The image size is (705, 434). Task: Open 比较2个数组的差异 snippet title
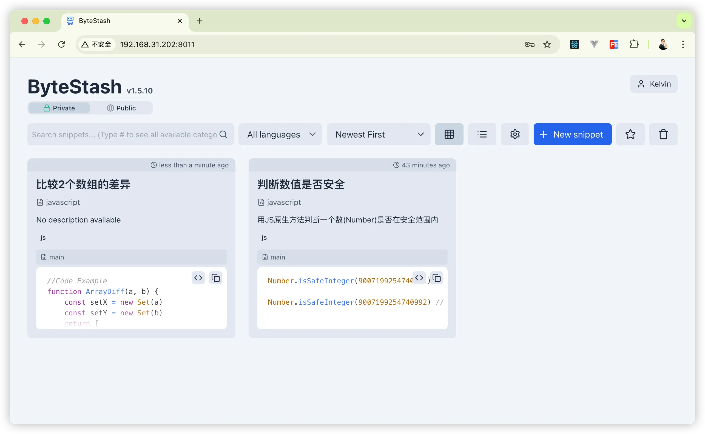pyautogui.click(x=83, y=184)
